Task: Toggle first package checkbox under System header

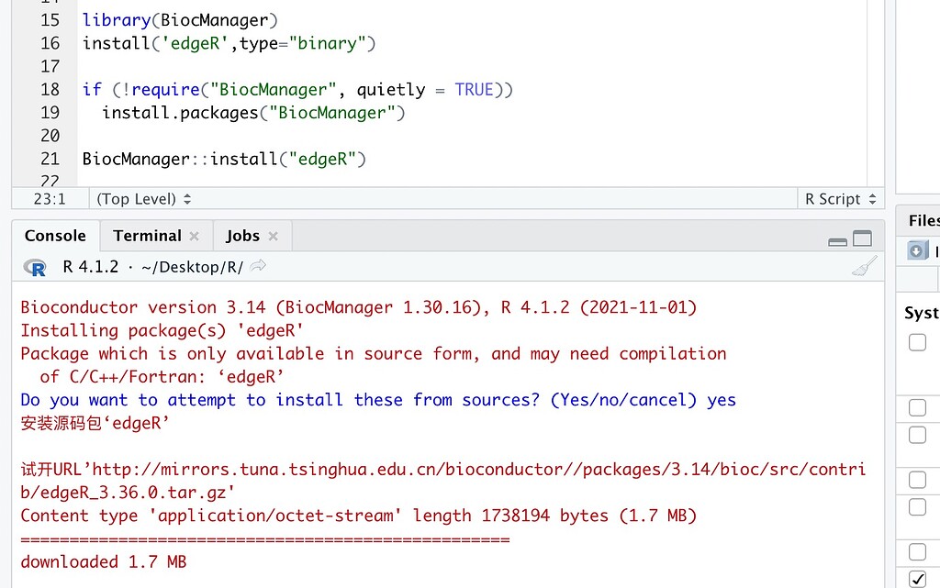Action: (x=917, y=342)
